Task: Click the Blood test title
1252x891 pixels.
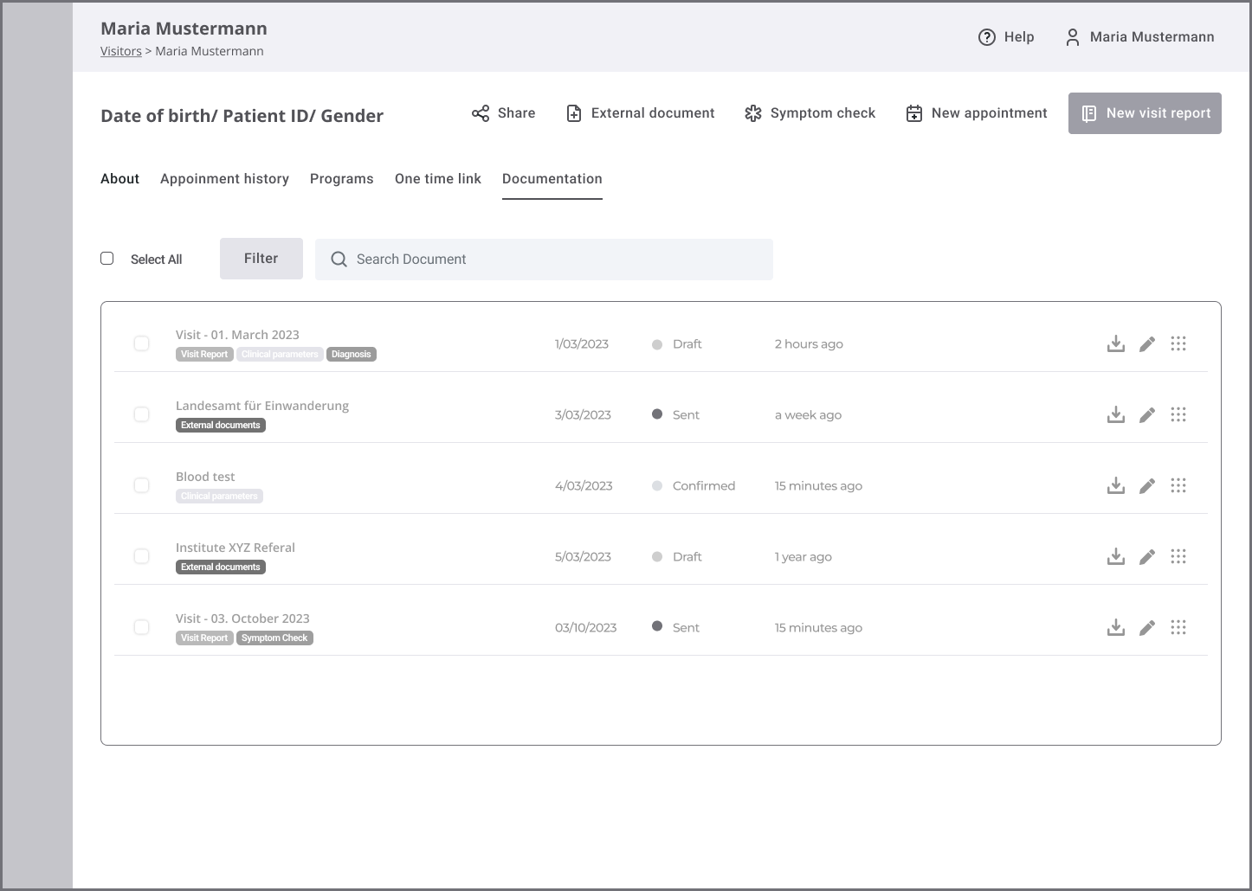Action: point(205,477)
